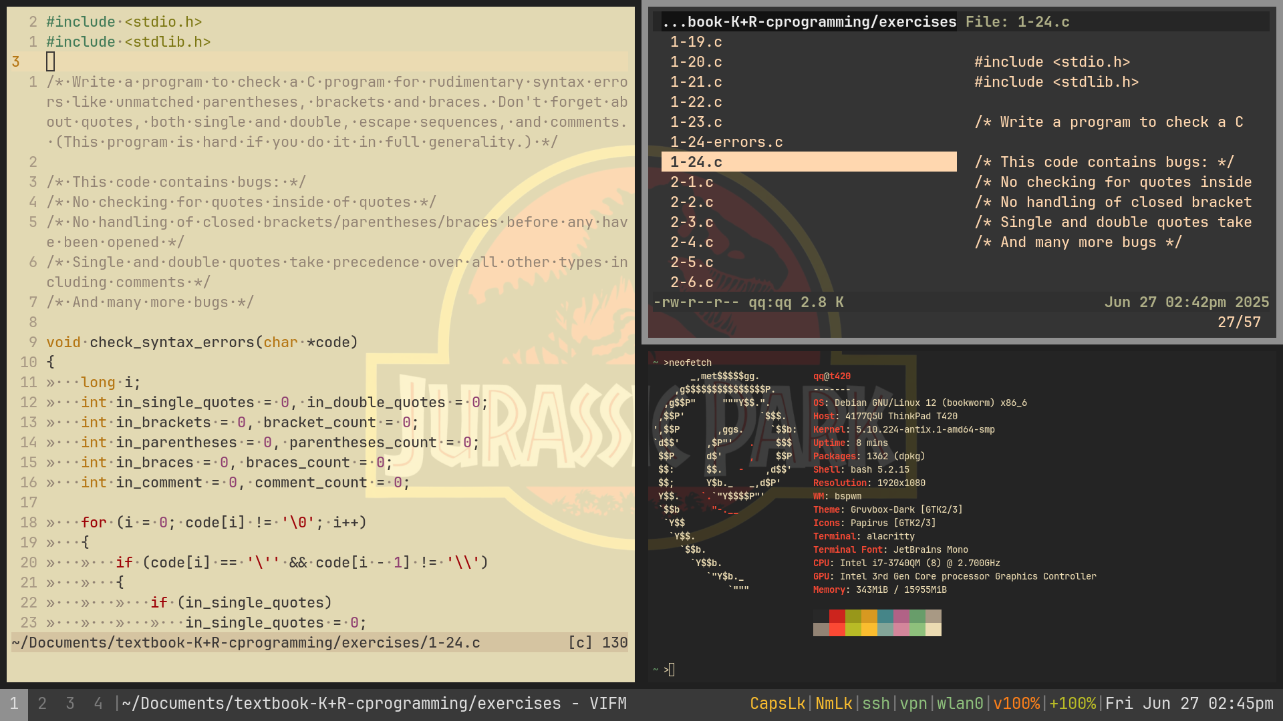Click the Vim cursor on empty line 3
The height and width of the screenshot is (721, 1283).
(x=50, y=62)
